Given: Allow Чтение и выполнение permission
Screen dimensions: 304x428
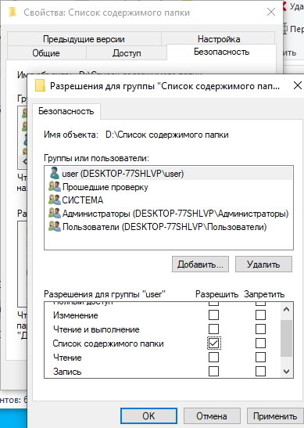Looking at the screenshot, I should 213,329.
